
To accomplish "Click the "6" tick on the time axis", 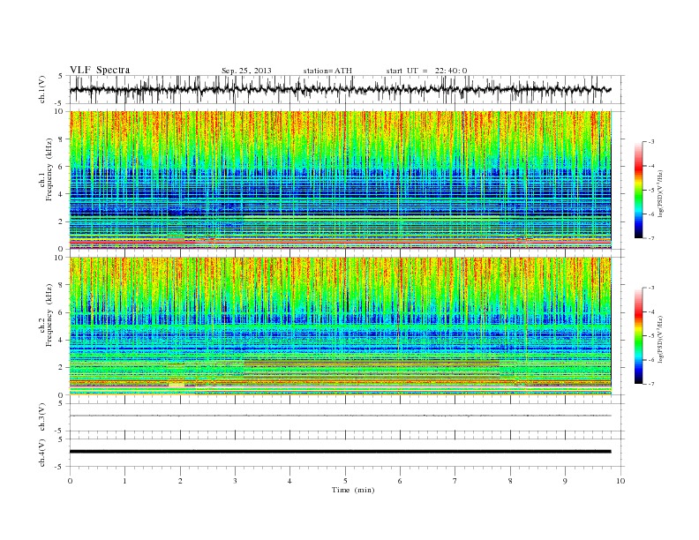I will (400, 481).
